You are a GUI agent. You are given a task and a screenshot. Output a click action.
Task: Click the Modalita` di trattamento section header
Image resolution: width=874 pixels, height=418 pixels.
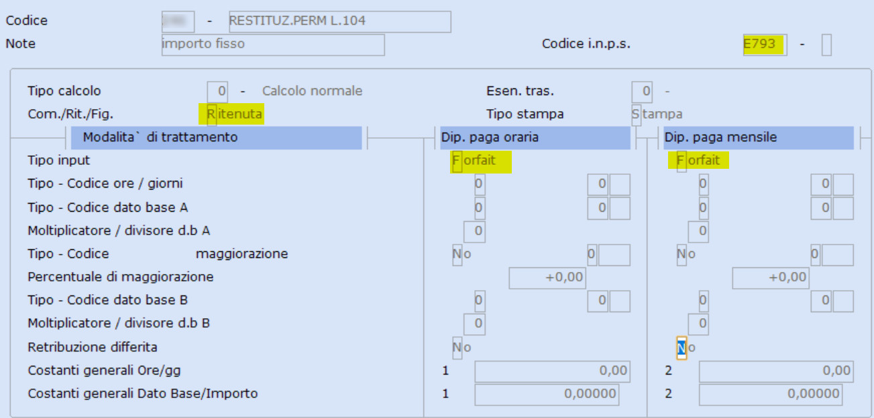[x=216, y=138]
